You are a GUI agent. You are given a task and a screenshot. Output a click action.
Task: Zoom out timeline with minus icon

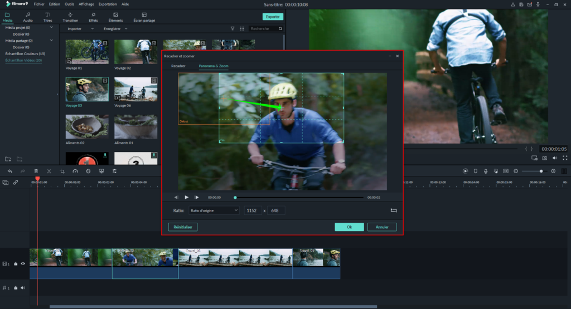point(516,171)
